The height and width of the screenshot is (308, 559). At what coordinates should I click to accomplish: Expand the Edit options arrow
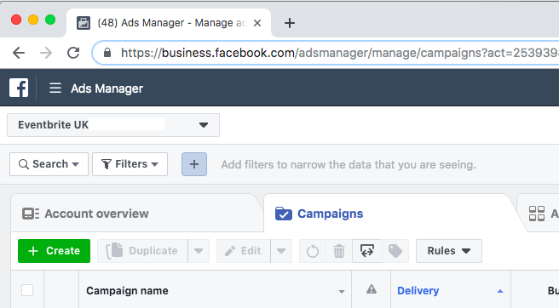(281, 251)
